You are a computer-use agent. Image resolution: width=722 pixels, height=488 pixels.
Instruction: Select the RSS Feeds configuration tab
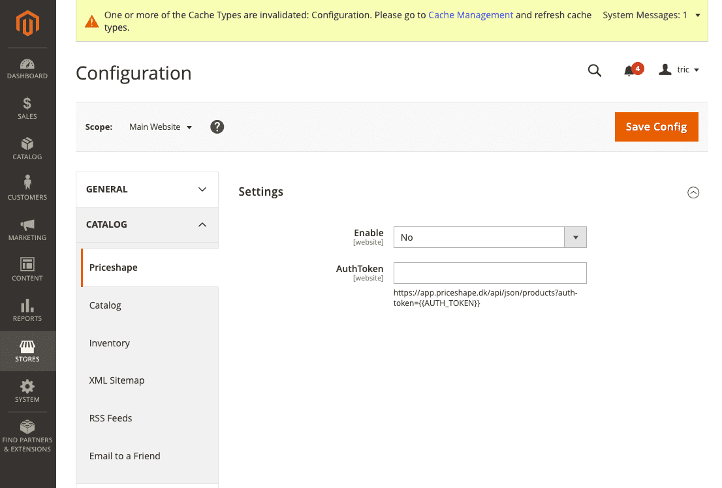click(149, 418)
